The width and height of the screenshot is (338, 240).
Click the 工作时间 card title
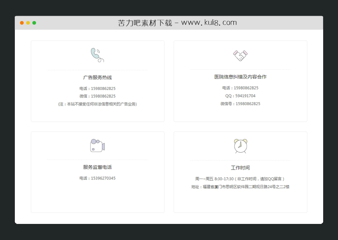(240, 167)
